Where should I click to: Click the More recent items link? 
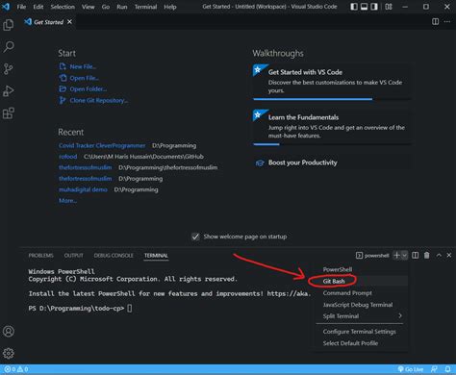tap(67, 201)
